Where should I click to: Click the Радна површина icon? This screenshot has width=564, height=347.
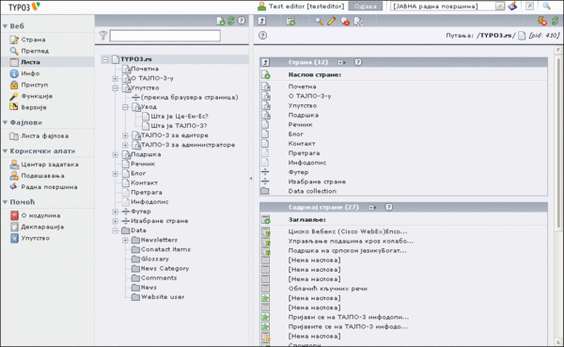coord(14,187)
